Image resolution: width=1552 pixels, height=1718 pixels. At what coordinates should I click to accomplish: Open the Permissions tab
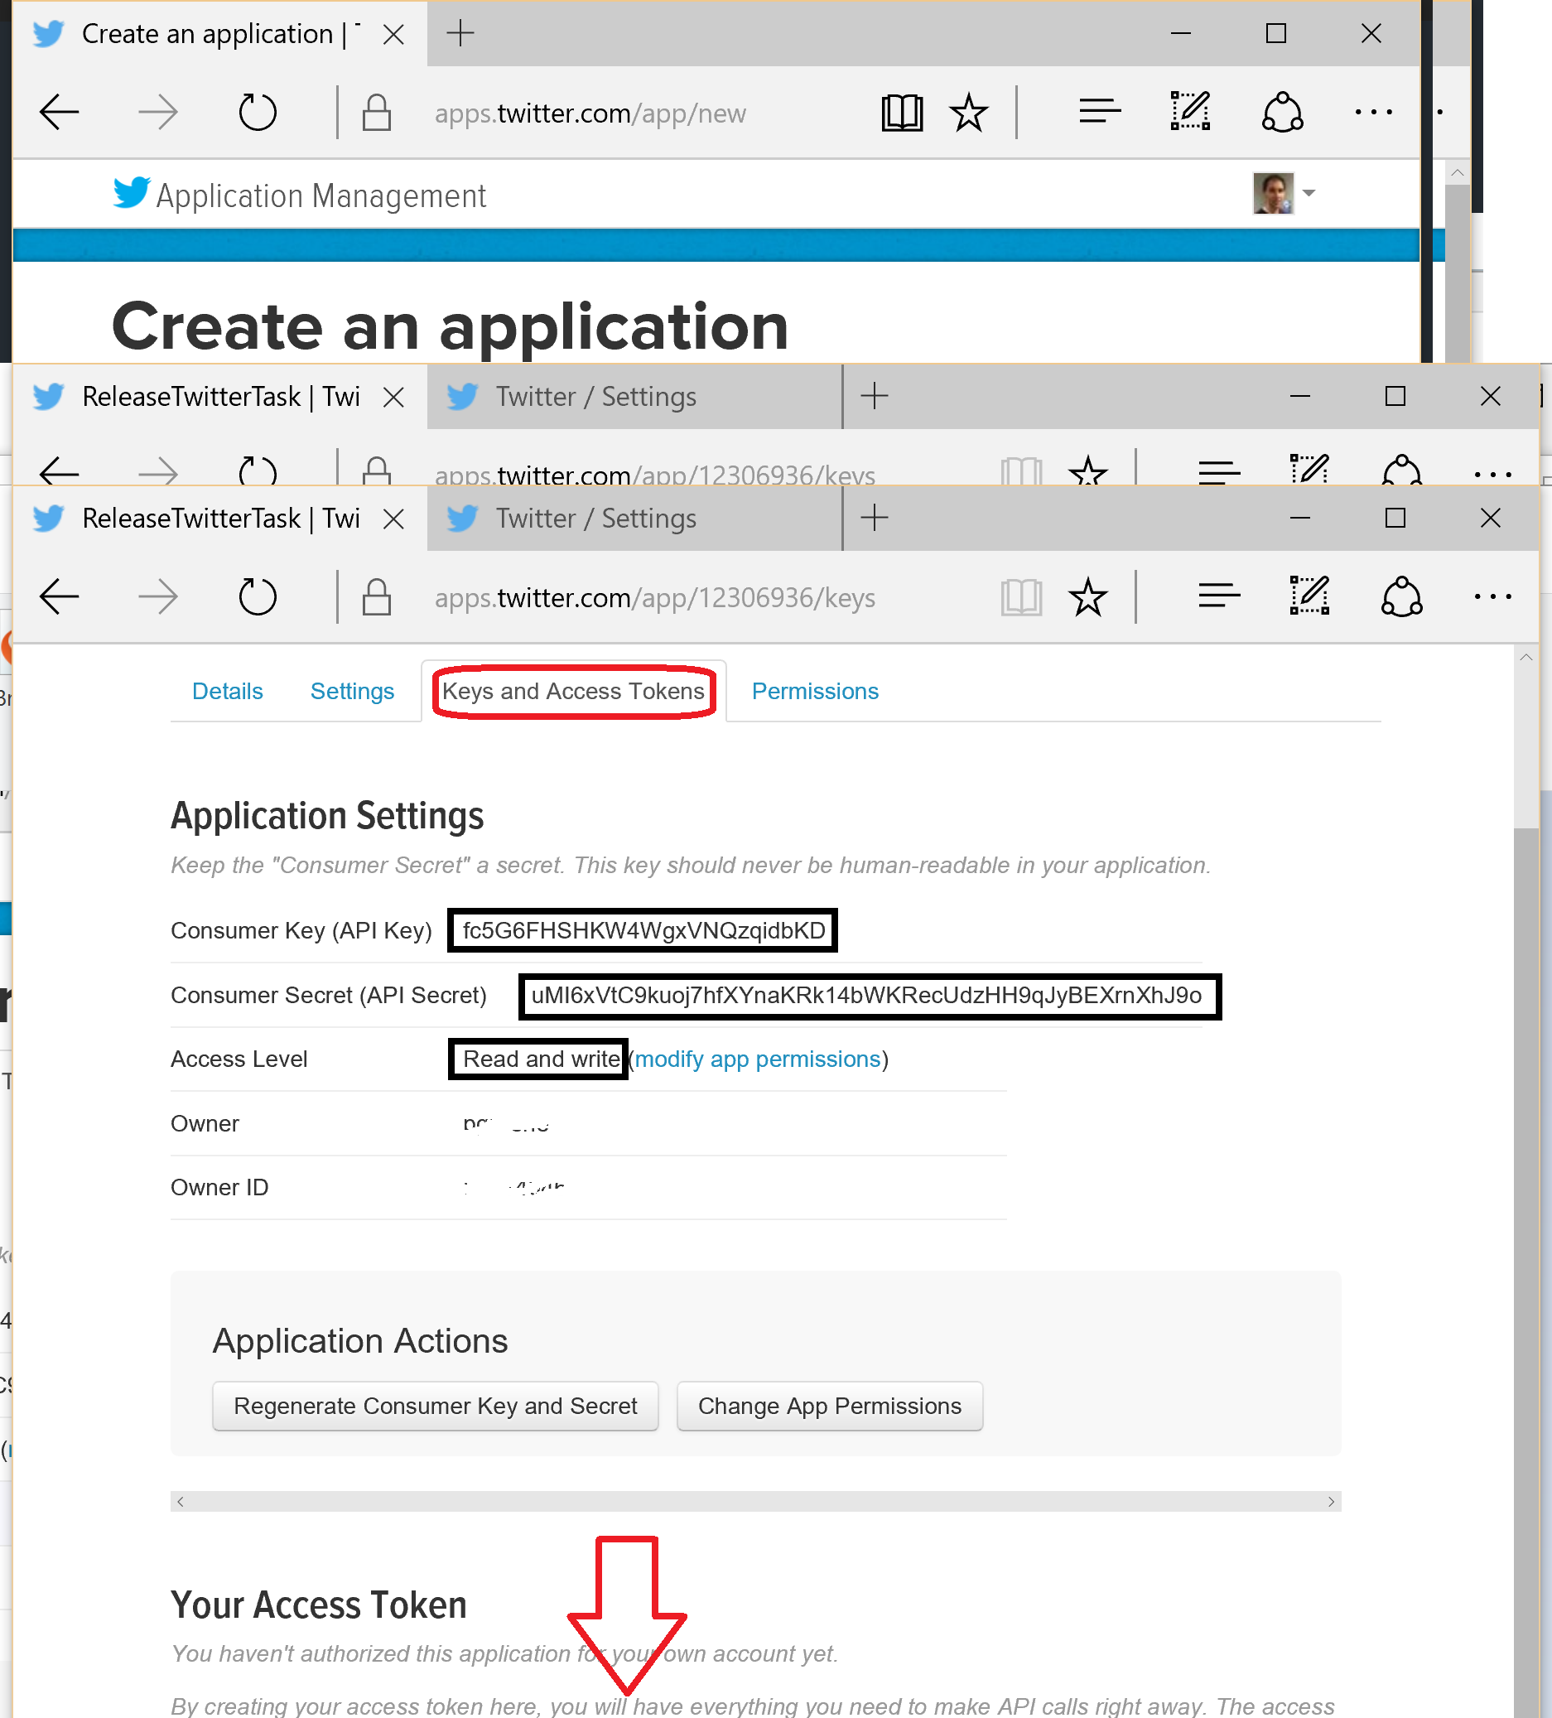pyautogui.click(x=814, y=691)
